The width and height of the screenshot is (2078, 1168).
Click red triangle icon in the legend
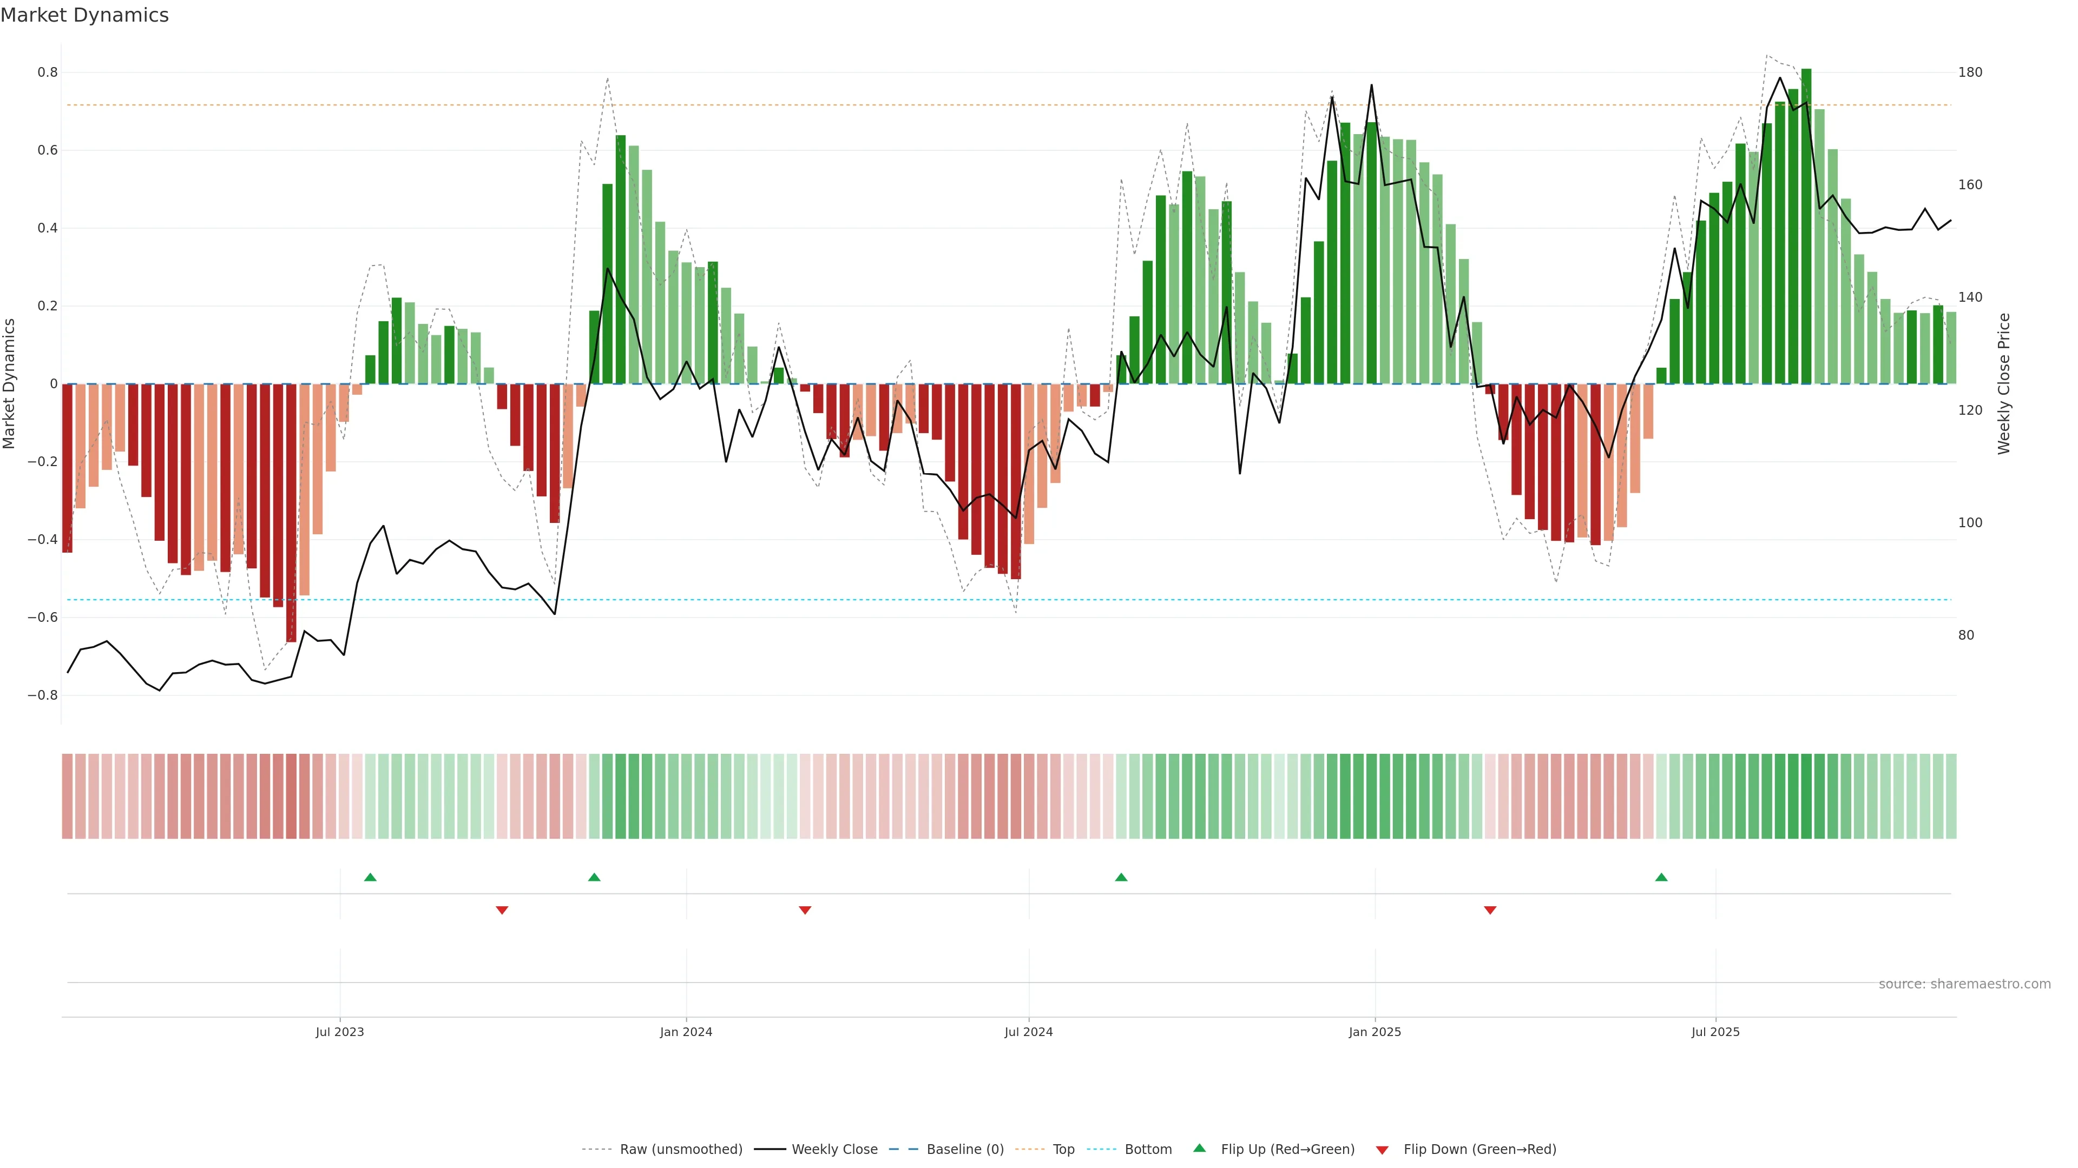coord(1382,1150)
